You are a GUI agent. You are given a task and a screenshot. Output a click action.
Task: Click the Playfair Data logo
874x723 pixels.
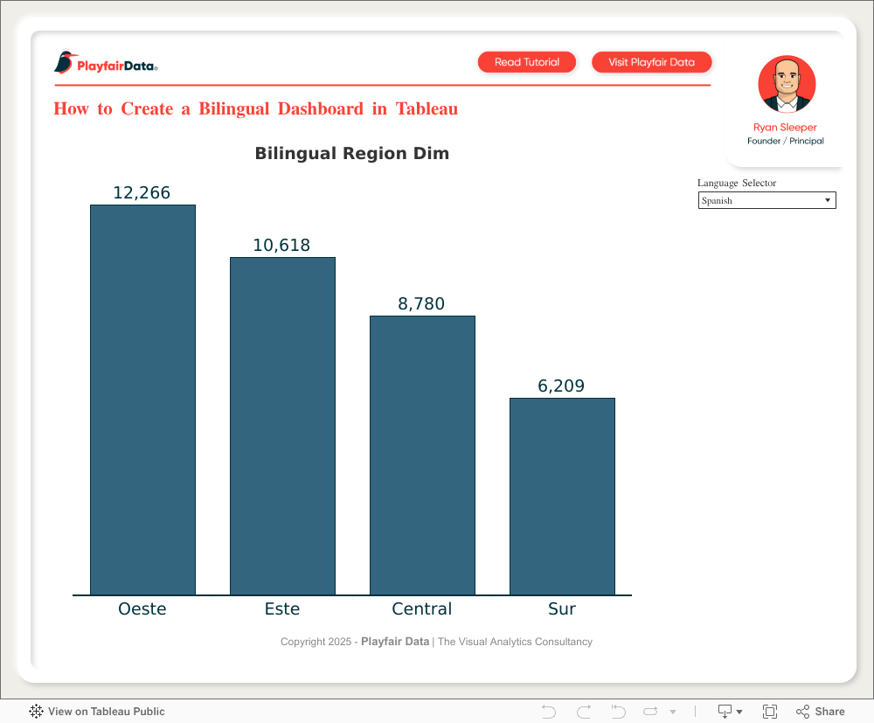coord(106,63)
